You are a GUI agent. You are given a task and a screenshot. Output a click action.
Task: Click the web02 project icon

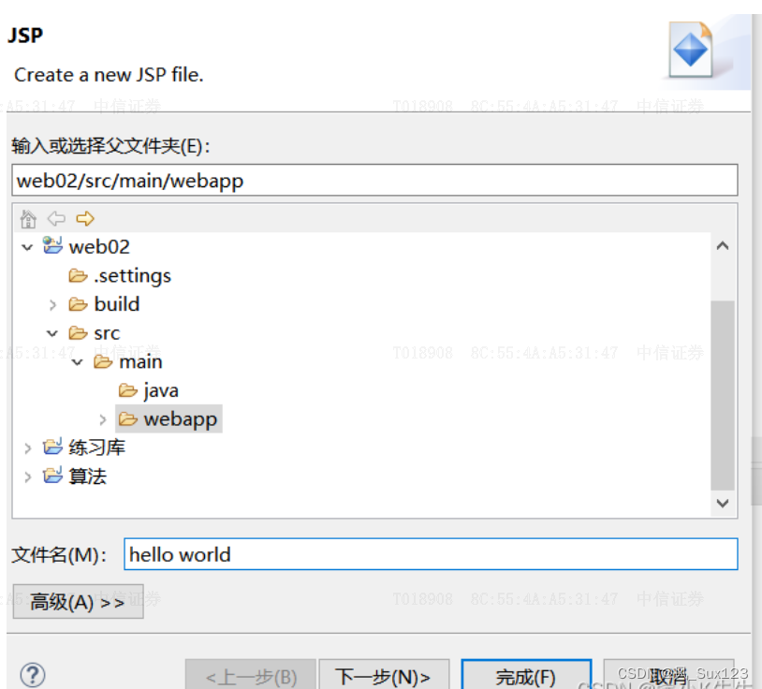pos(52,245)
